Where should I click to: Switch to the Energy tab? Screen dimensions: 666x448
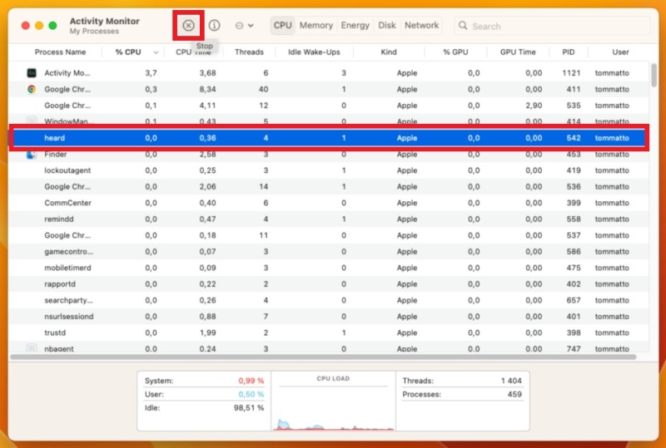coord(355,26)
